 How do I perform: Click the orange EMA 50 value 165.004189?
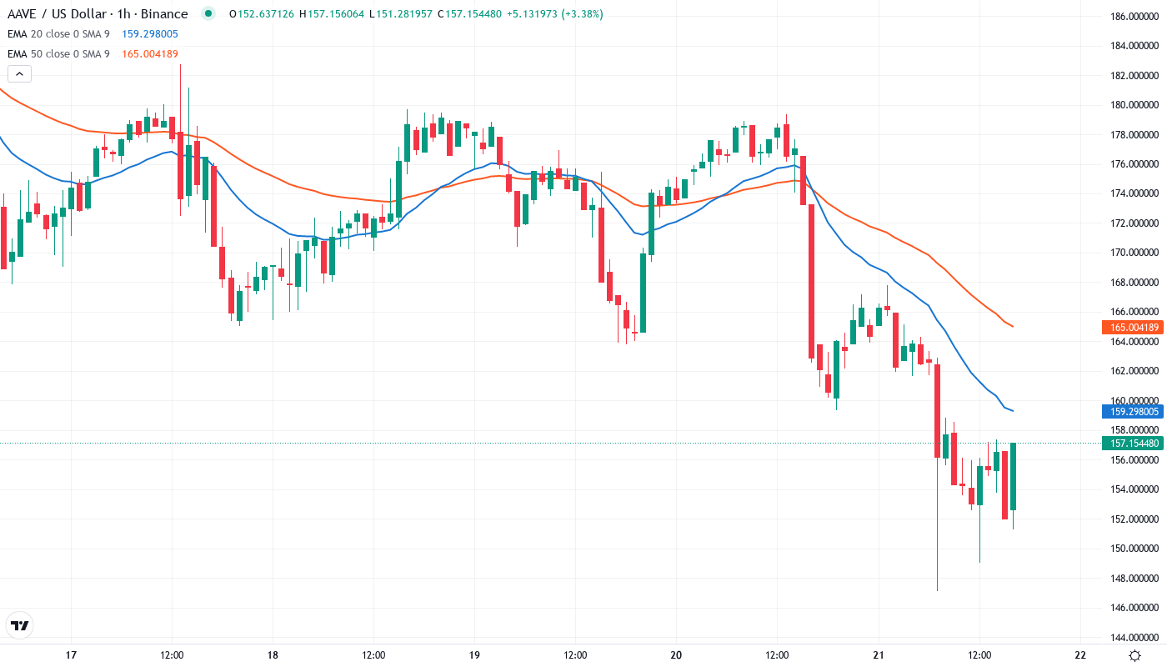(150, 54)
